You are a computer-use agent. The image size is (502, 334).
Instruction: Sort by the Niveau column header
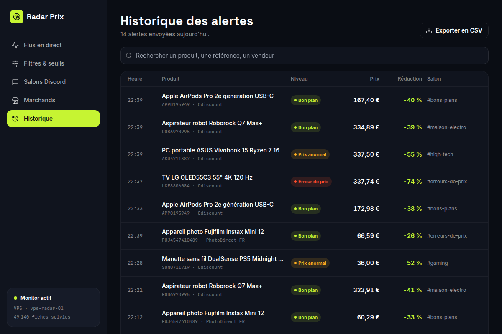[299, 79]
